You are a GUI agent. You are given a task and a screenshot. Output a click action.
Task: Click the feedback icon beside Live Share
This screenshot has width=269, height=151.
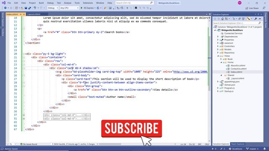click(x=264, y=8)
